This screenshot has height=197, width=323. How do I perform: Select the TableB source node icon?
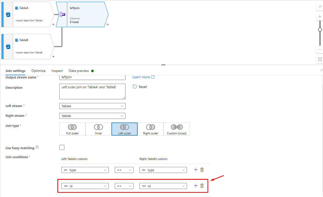(8, 47)
